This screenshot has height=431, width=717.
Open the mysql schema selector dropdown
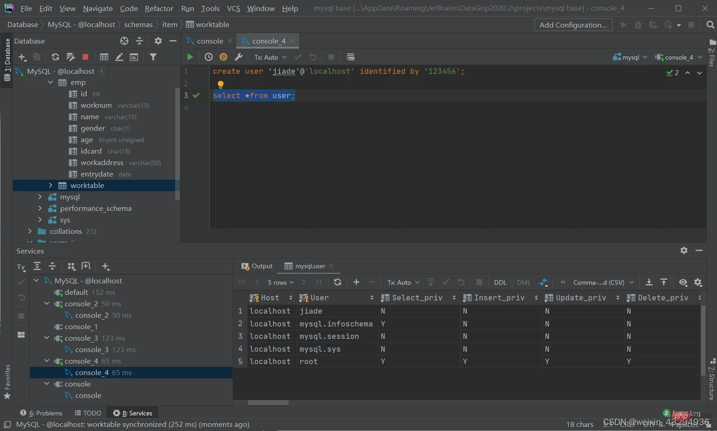click(x=630, y=57)
